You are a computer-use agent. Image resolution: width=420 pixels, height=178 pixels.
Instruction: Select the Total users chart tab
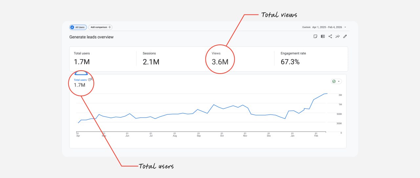pyautogui.click(x=80, y=80)
